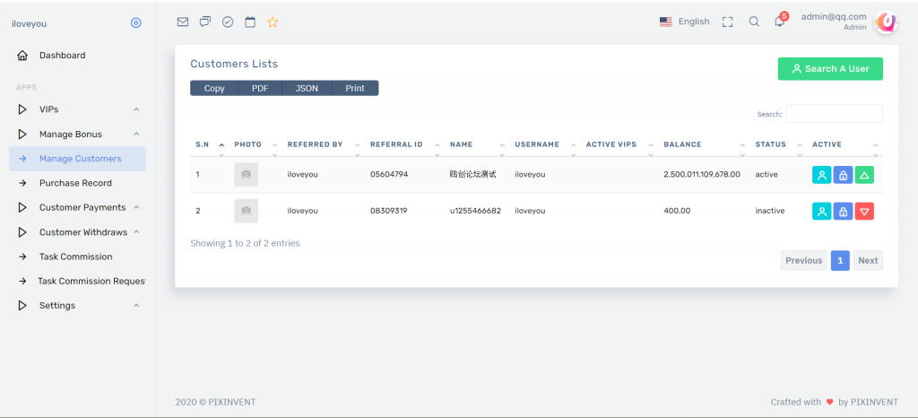Click the search magnifier icon in header
The image size is (918, 418).
click(x=754, y=22)
